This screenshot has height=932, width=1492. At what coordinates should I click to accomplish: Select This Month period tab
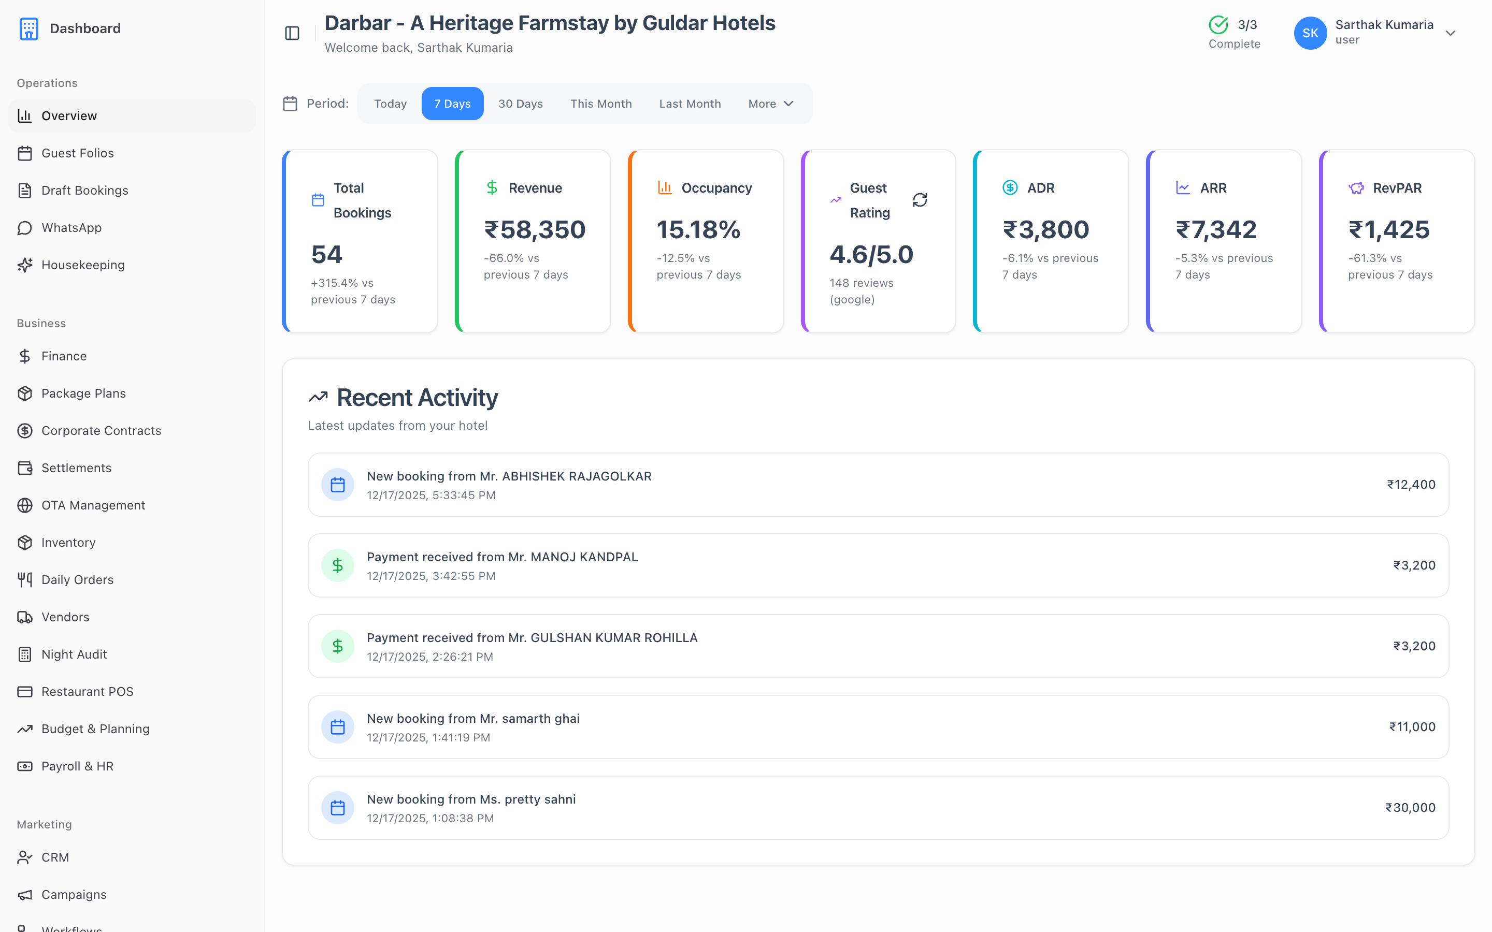tap(601, 104)
